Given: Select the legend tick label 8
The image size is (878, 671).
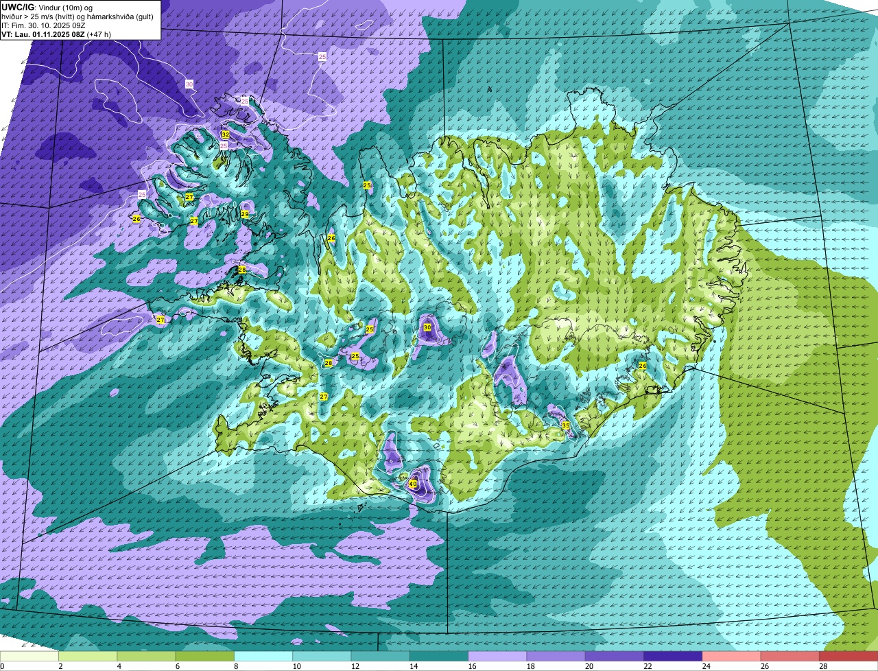Looking at the screenshot, I should [236, 666].
